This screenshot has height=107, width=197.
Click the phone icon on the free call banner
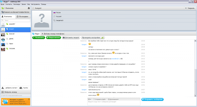[x=2, y=12]
